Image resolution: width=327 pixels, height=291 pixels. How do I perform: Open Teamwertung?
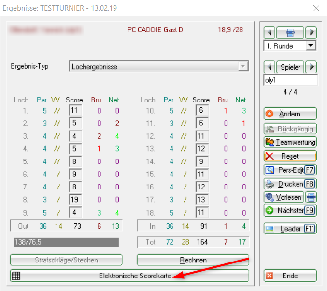coord(290,142)
